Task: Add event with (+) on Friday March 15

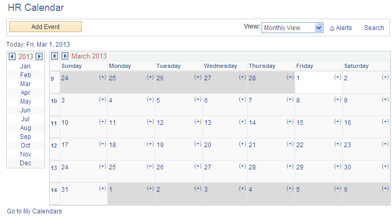Action: pyautogui.click(x=338, y=122)
